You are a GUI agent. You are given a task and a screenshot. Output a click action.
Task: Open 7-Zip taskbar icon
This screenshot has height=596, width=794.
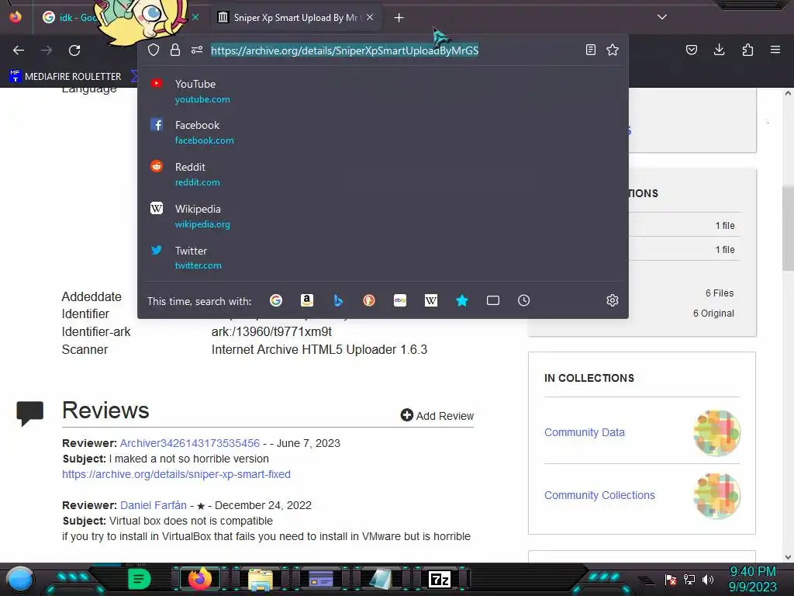tap(439, 579)
